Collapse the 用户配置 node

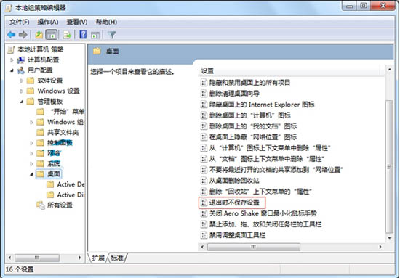[x=12, y=70]
